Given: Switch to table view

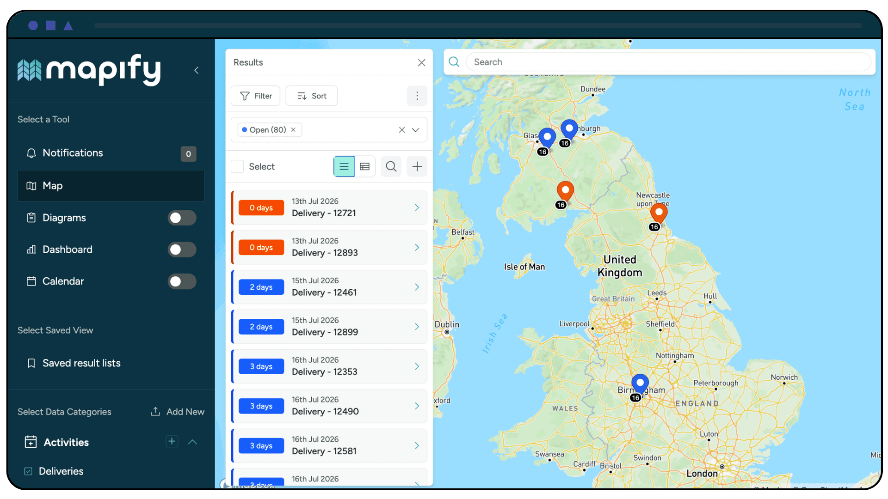Looking at the screenshot, I should point(365,166).
